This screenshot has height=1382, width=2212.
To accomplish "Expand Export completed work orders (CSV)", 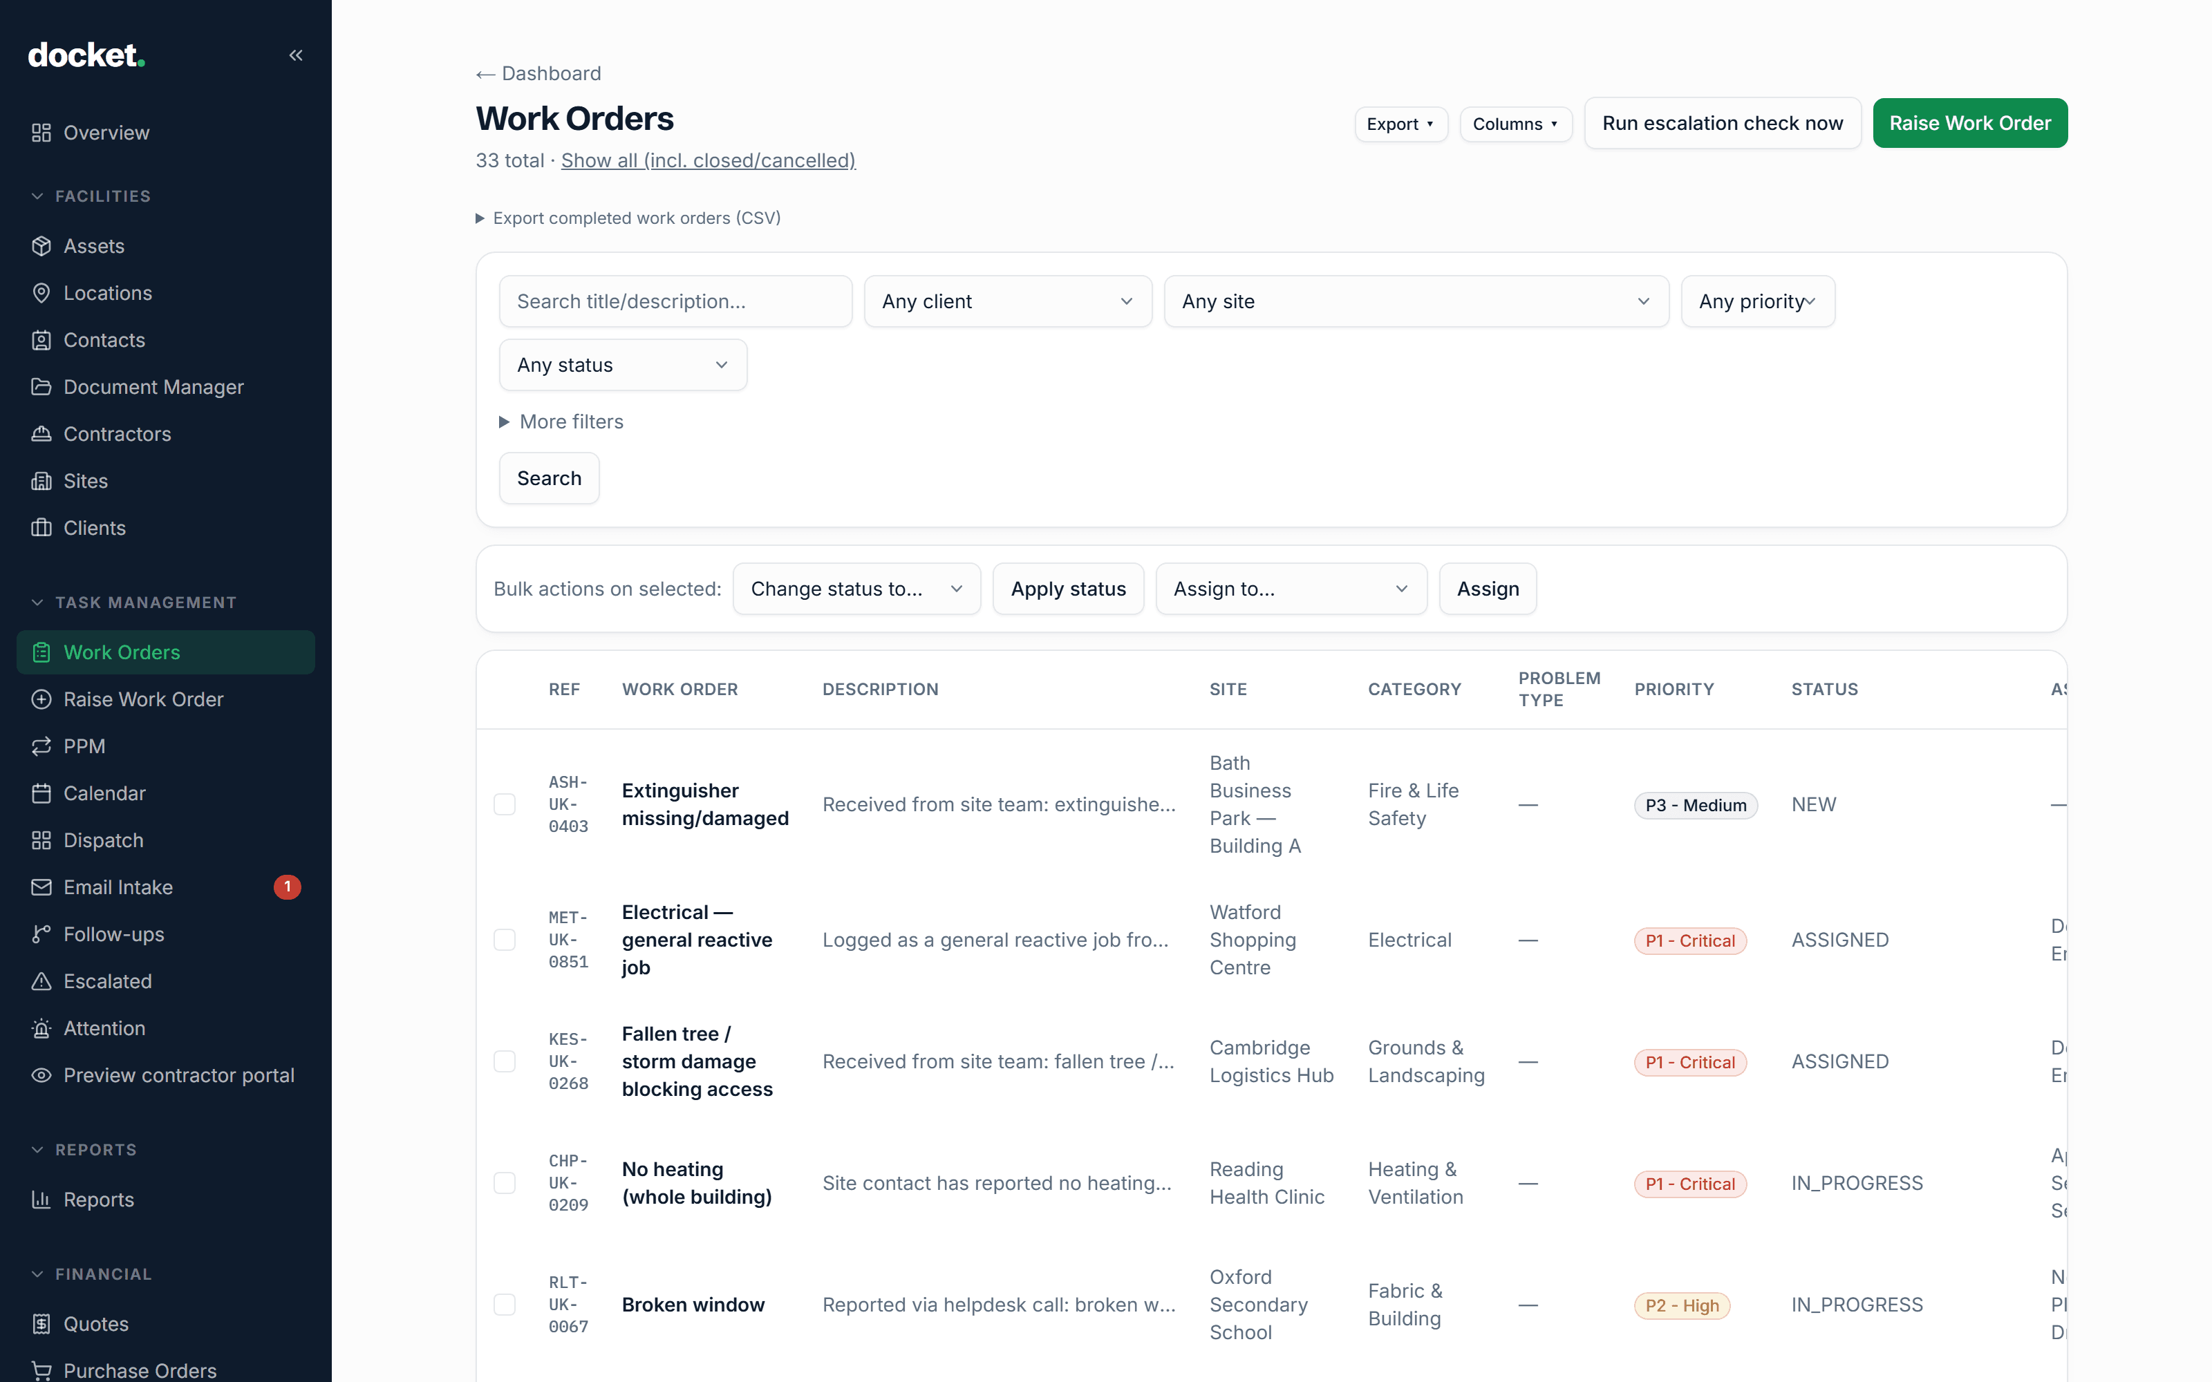I will coord(628,218).
